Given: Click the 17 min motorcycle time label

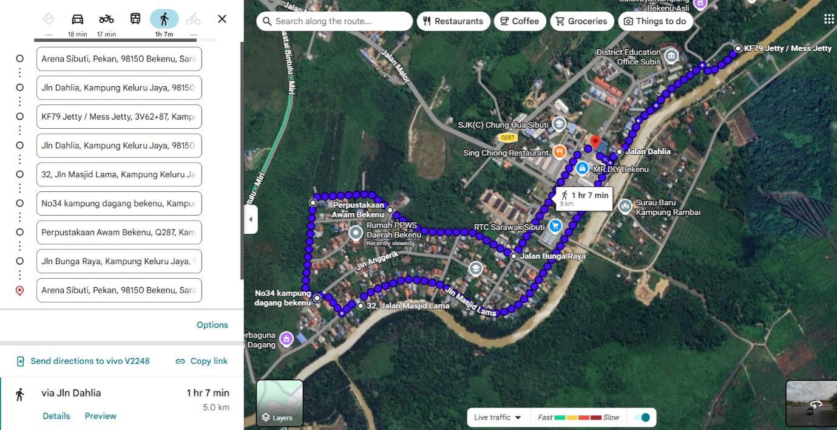Looking at the screenshot, I should click(106, 35).
